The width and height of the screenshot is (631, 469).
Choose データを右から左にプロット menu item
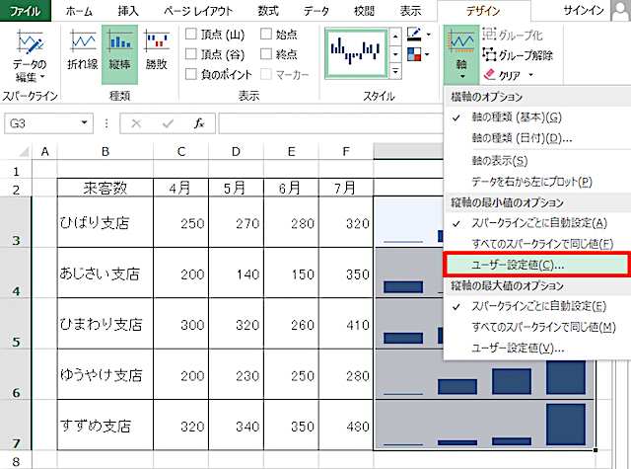(537, 182)
